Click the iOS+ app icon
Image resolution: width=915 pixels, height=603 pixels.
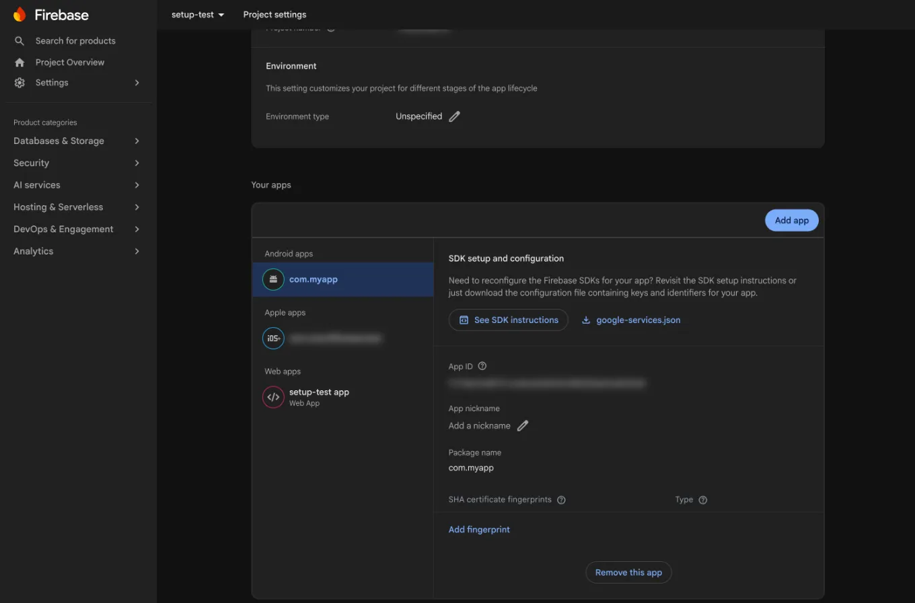click(x=273, y=338)
